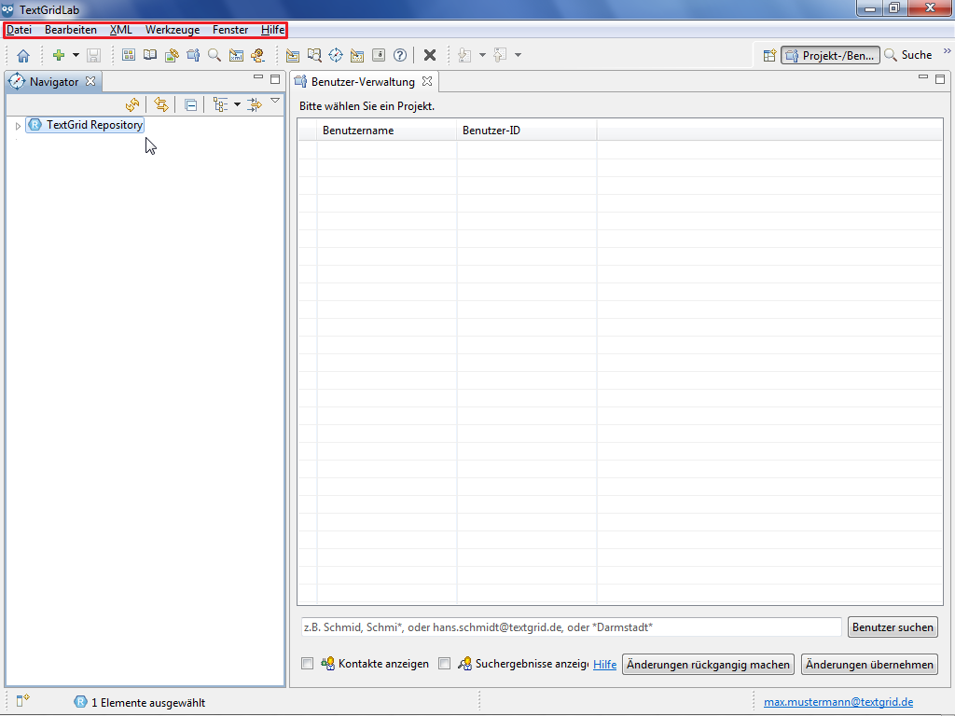The image size is (955, 716).
Task: Open the Werkzeuge menu
Action: (172, 30)
